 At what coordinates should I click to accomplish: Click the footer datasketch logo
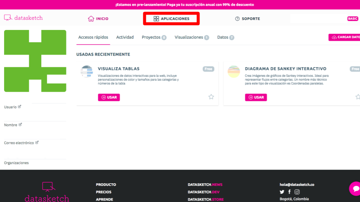click(x=47, y=192)
